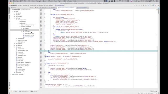Viewport: 168px width, 94px height.
Task: Click the editor vertical scrollbar
Action: pos(157,65)
